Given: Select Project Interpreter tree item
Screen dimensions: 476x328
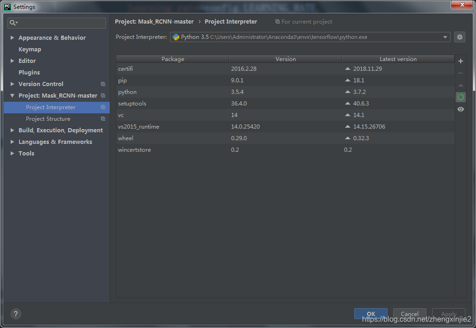Looking at the screenshot, I should pyautogui.click(x=57, y=107).
